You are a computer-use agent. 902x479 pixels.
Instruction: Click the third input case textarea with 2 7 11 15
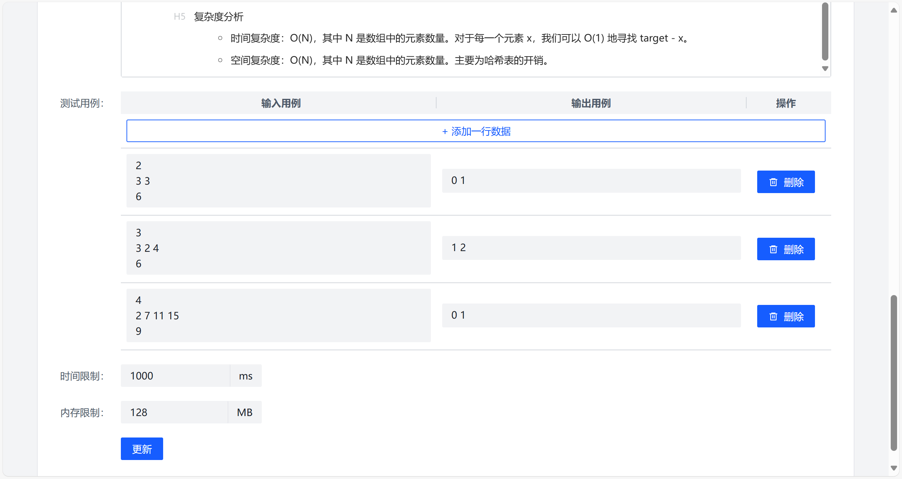pyautogui.click(x=278, y=315)
